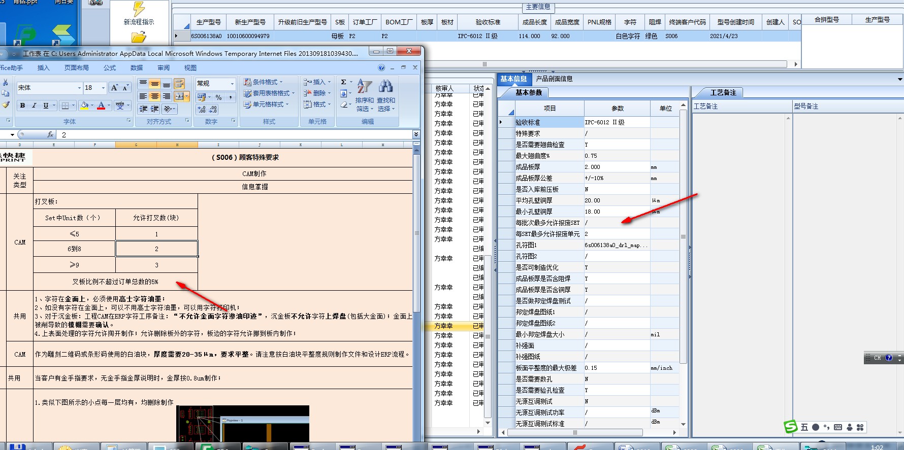Open the font name 宋体 dropdown
The image size is (904, 450).
[79, 88]
